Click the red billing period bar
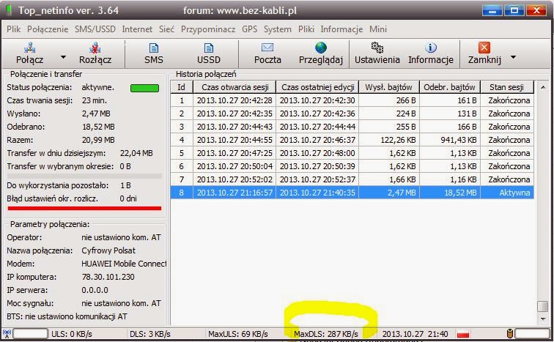 tap(84, 208)
